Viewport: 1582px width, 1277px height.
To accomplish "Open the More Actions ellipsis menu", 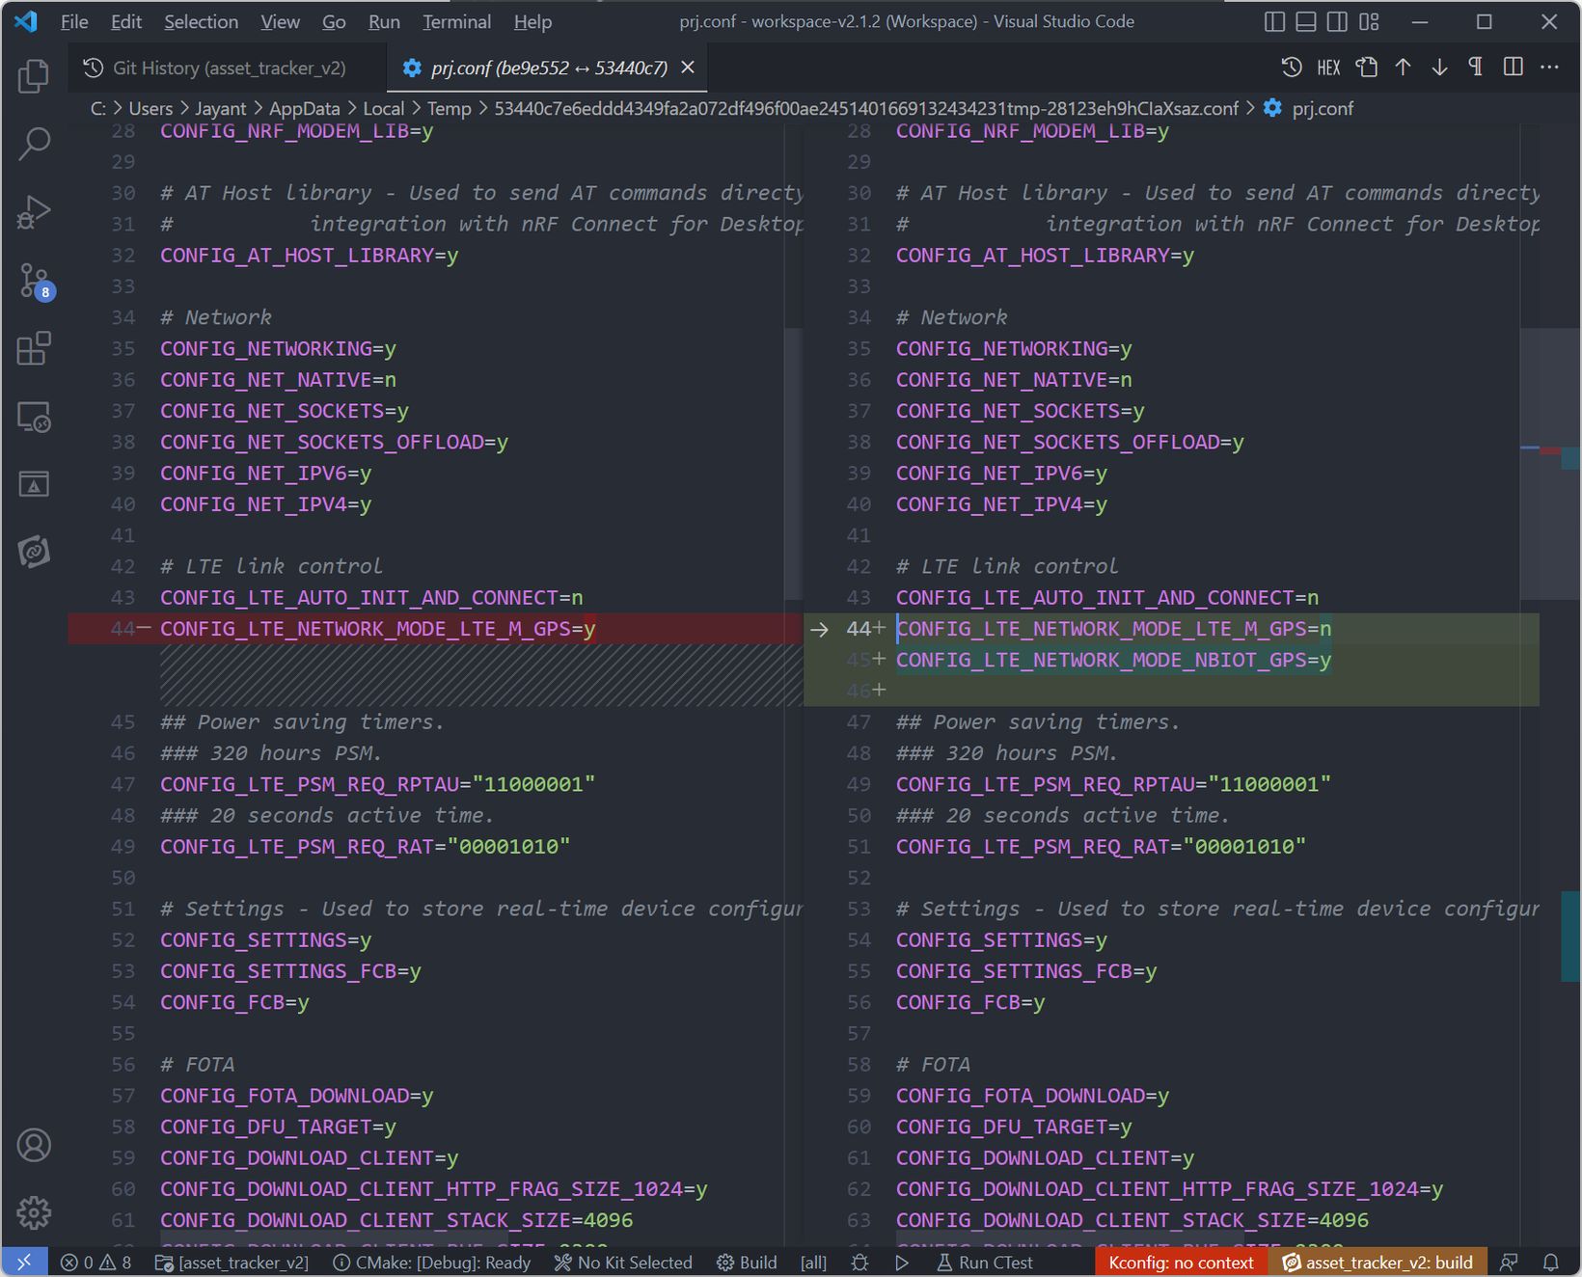I will point(1549,68).
